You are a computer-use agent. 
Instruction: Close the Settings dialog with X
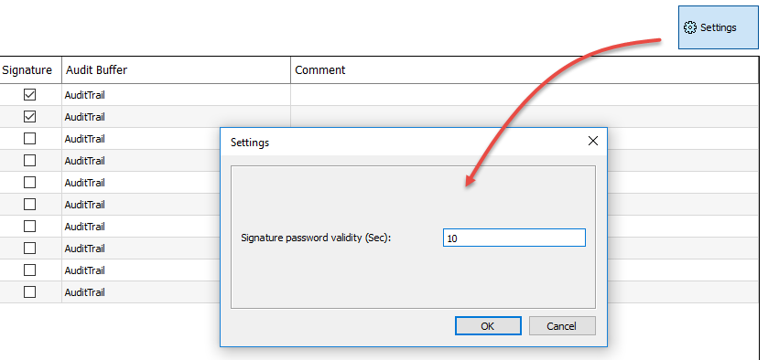pos(592,142)
